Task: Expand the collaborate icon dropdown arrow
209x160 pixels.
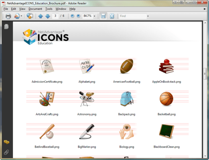Action: [21, 16]
